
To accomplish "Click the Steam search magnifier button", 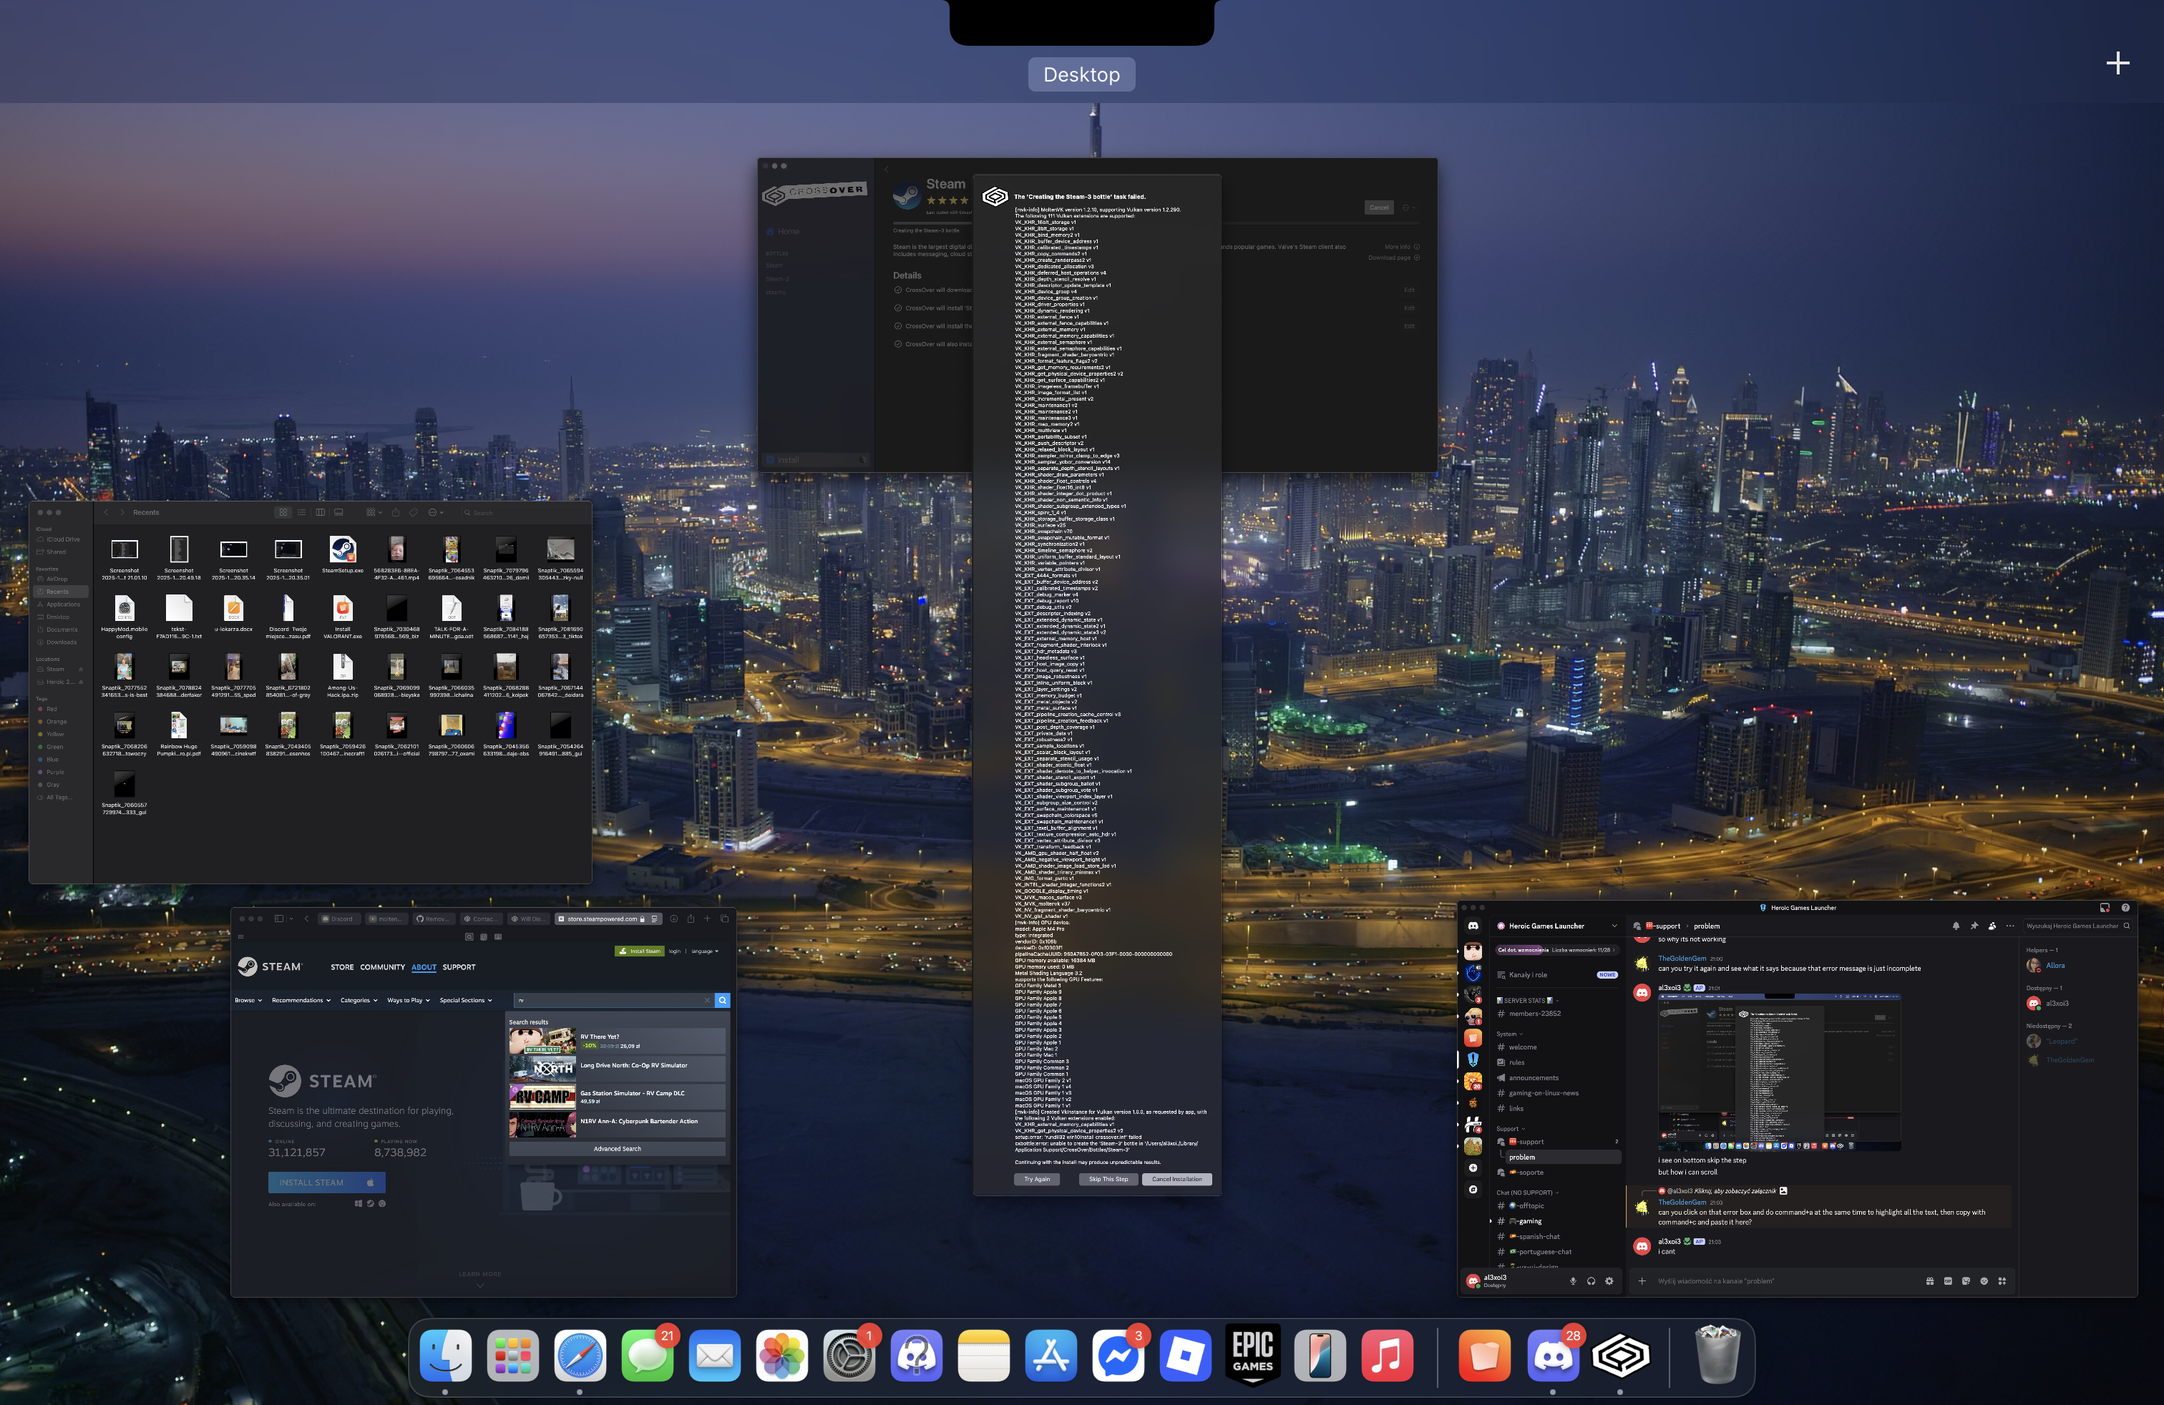I will click(722, 999).
